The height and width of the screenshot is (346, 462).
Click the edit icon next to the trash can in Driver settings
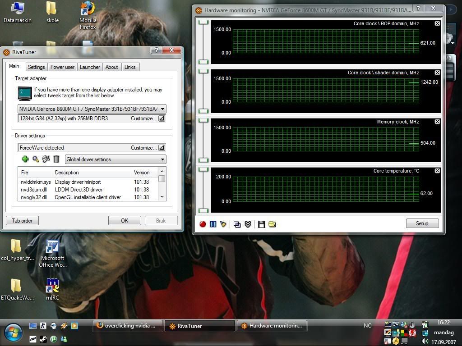46,159
